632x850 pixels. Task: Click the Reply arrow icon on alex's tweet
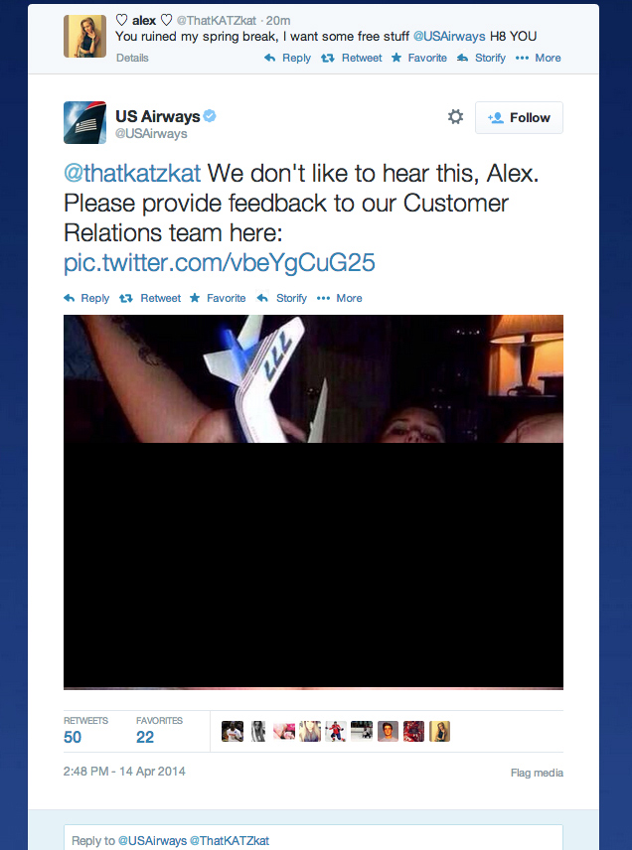pos(269,58)
